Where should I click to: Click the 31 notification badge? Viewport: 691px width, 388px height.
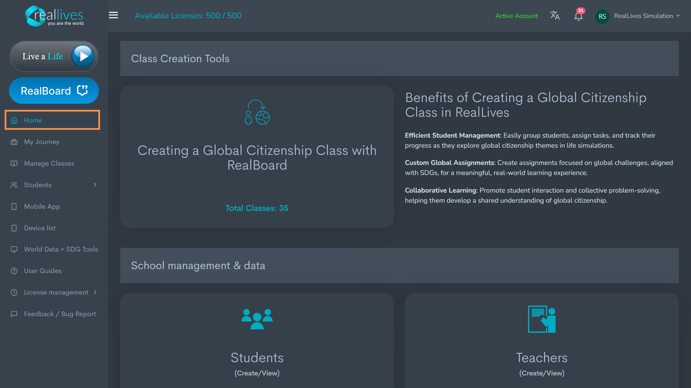(x=581, y=10)
